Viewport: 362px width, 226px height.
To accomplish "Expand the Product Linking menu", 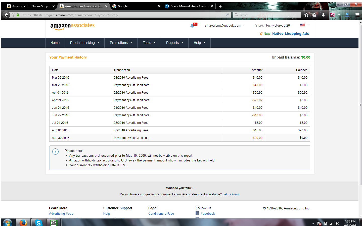I will coord(84,43).
